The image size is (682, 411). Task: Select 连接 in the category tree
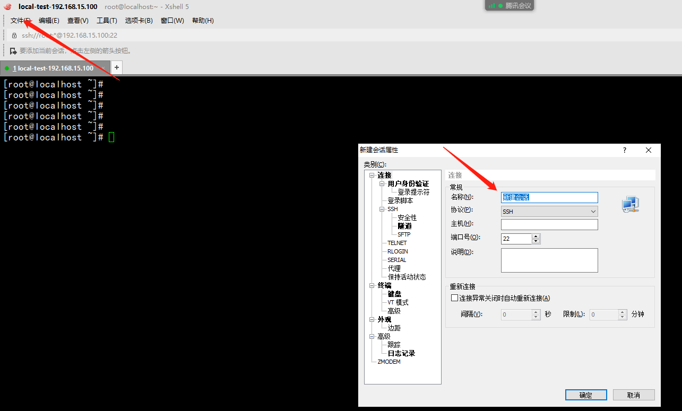point(384,175)
